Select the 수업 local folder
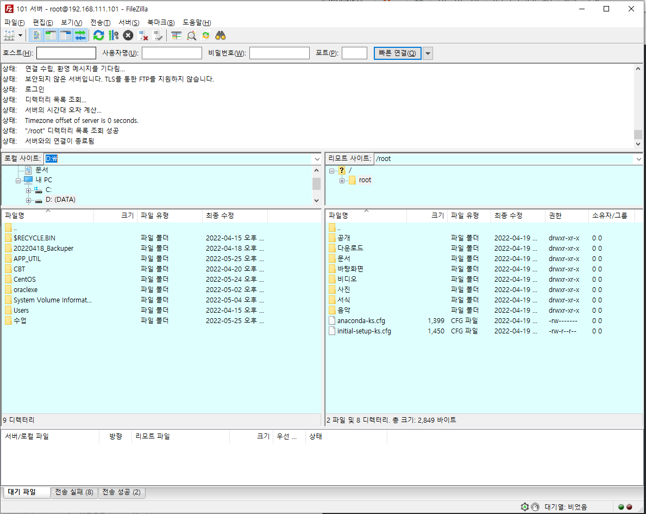The image size is (646, 514). point(20,320)
